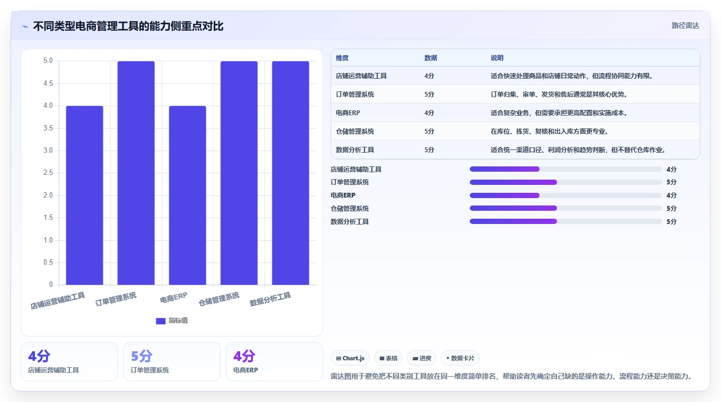Click description 订单归集、审单、发货和售后通常是其核心优势

tap(559, 95)
